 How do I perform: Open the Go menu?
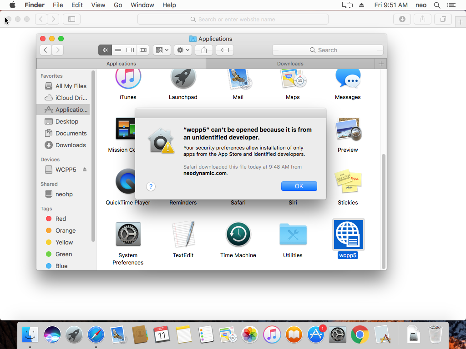pyautogui.click(x=118, y=5)
